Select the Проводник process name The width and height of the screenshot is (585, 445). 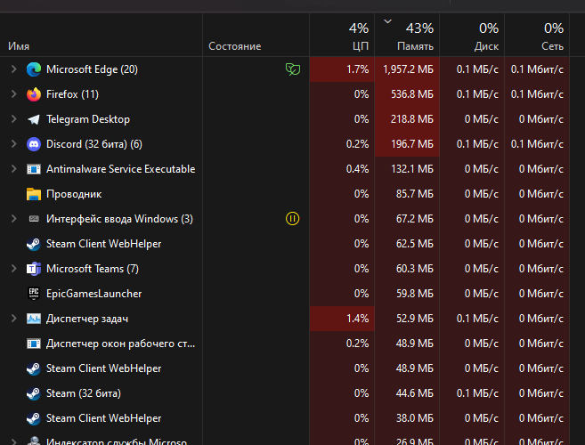(74, 194)
